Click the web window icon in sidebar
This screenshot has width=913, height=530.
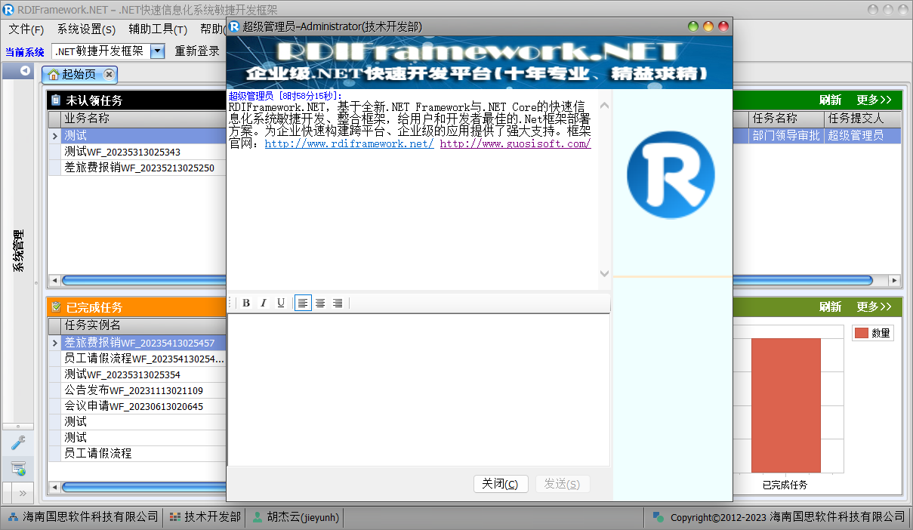(x=18, y=469)
